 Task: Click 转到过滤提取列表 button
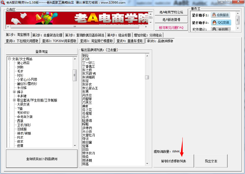tap(174, 161)
